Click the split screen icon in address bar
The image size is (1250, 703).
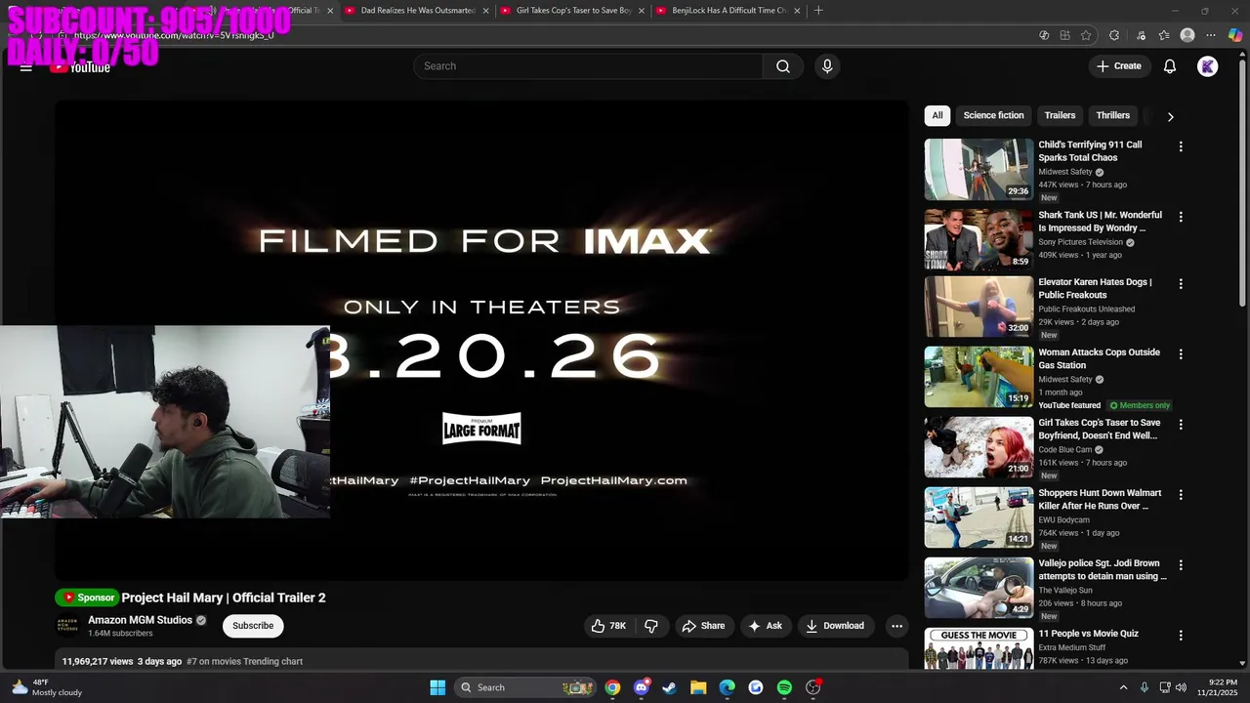coord(1064,35)
